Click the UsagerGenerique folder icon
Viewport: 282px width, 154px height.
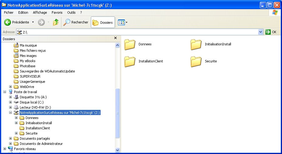[x=16, y=82]
